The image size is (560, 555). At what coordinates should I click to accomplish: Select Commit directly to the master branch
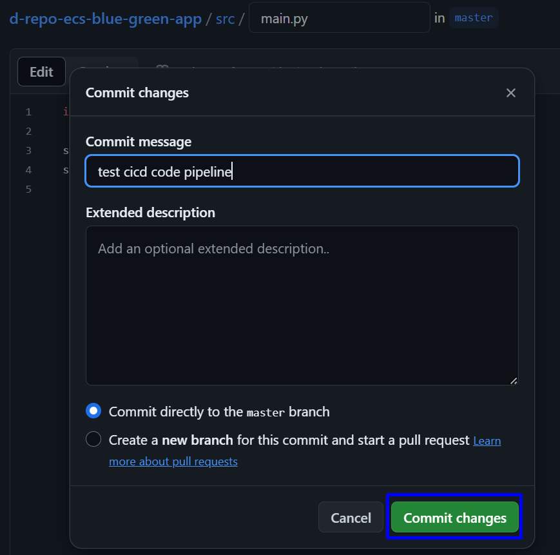click(94, 411)
